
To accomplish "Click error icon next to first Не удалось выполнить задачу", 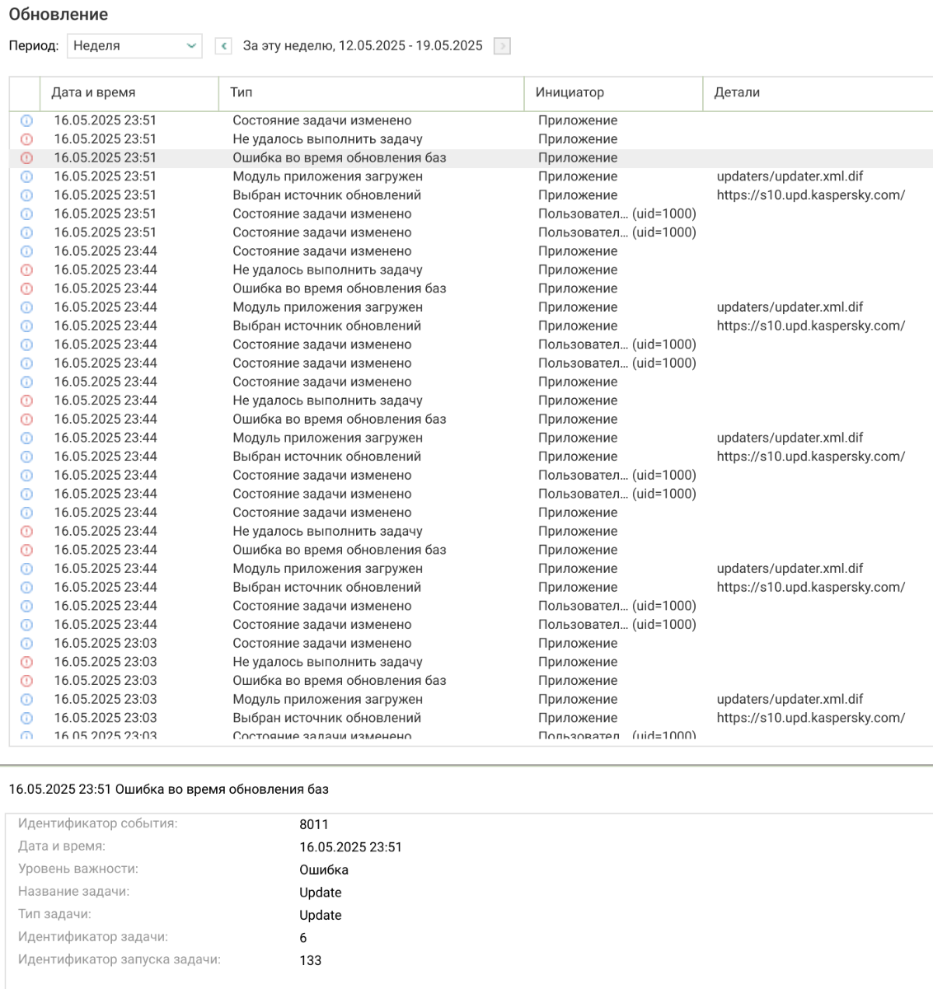I will point(26,139).
